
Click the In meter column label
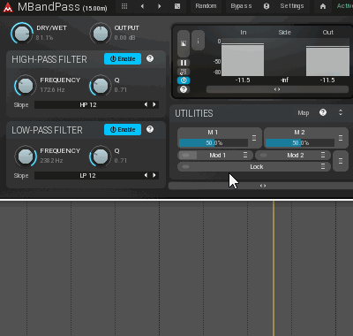tap(244, 33)
